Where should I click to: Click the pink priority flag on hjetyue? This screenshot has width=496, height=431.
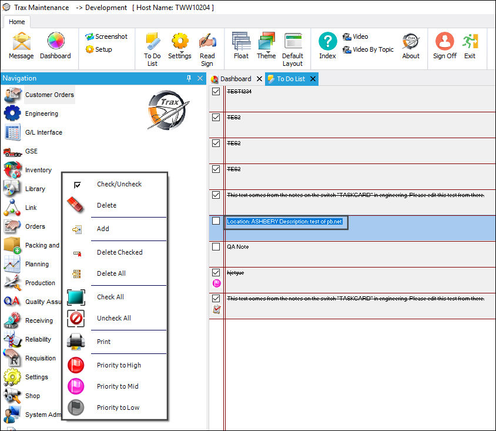pos(217,283)
